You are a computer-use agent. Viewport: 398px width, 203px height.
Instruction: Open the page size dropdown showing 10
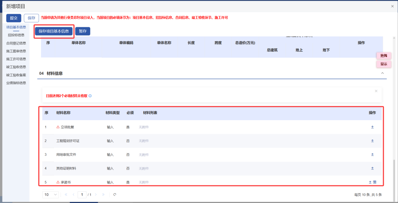tap(50, 195)
